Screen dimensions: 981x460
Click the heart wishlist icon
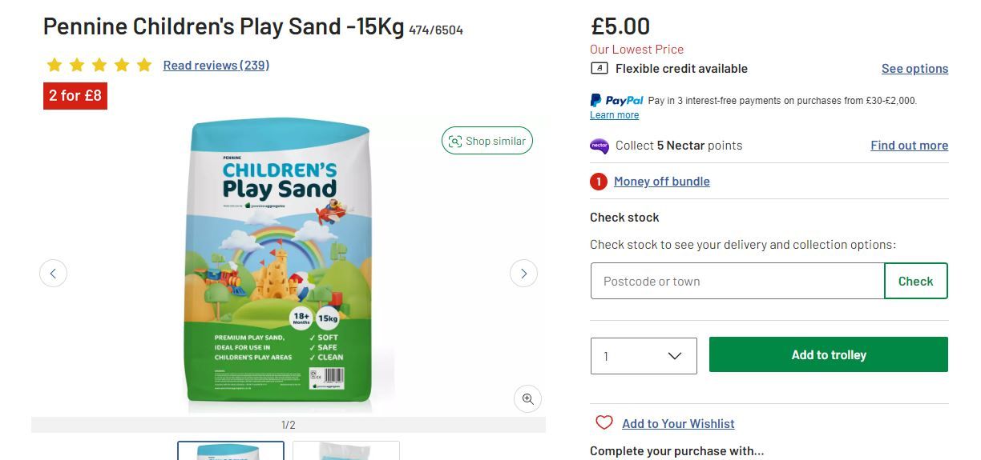click(604, 422)
